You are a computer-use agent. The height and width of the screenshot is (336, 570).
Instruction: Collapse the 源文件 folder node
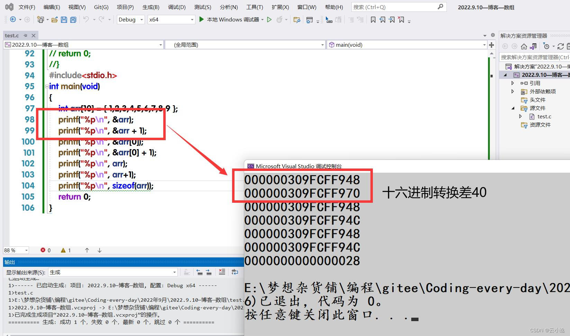point(513,108)
